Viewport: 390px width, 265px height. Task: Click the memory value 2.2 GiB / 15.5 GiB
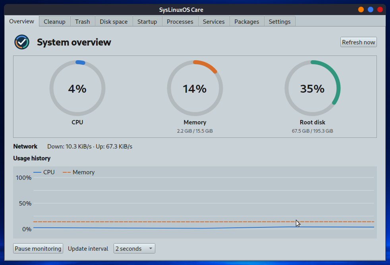(195, 131)
